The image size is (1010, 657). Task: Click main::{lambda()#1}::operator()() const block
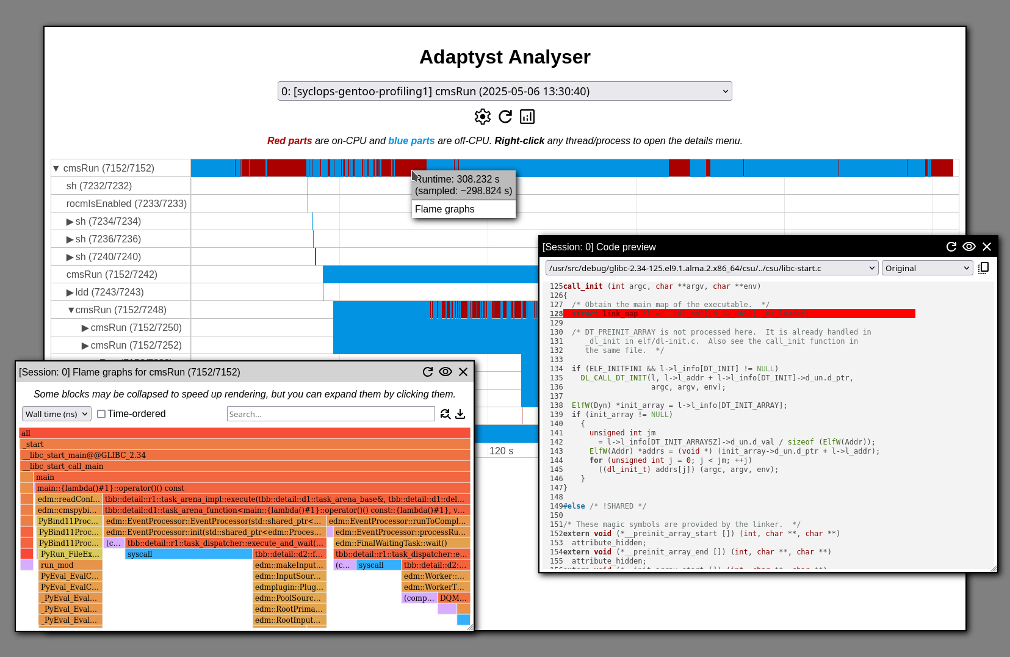[253, 488]
